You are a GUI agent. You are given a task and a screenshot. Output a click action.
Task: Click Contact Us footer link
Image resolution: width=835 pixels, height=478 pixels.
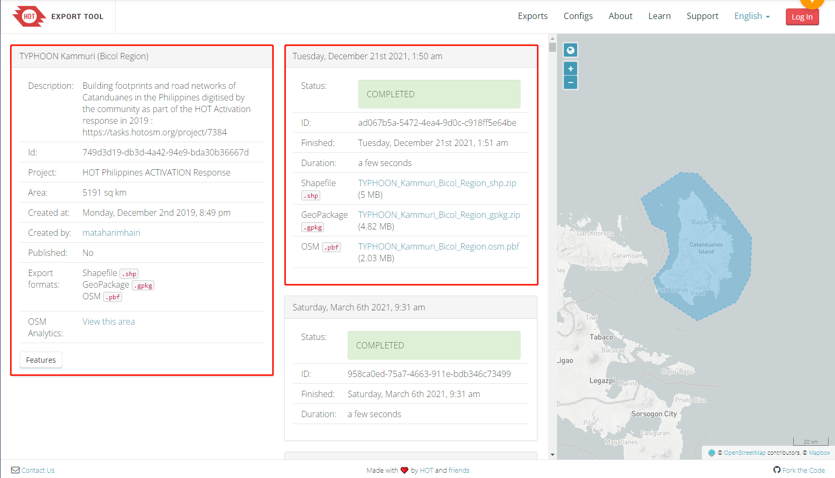pyautogui.click(x=38, y=470)
